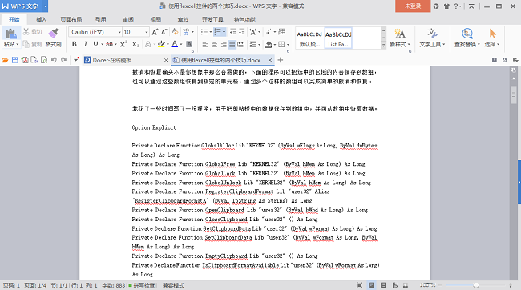This screenshot has width=521, height=290.
Task: Click the decrease indent icon
Action: (232, 32)
